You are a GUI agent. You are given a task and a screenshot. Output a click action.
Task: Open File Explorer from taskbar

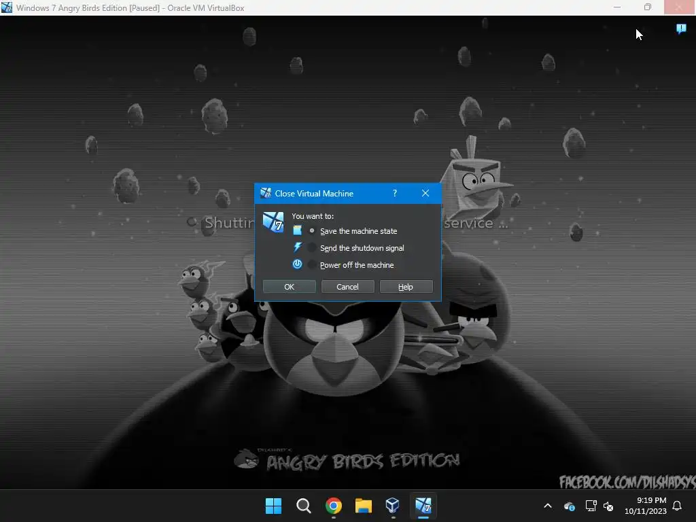point(364,506)
